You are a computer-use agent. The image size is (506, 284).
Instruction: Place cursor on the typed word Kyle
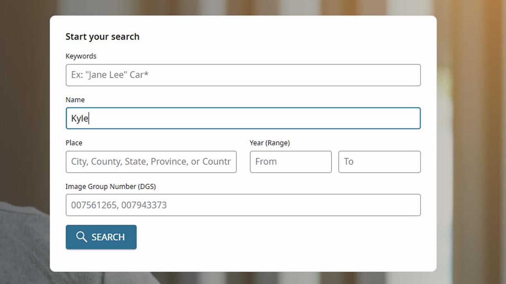(79, 118)
